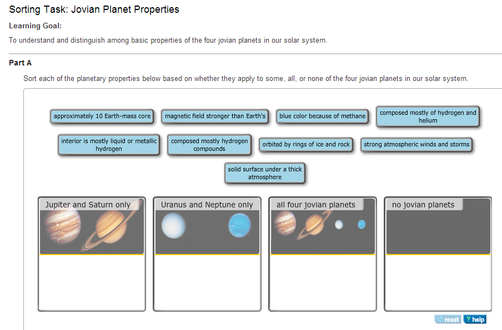502x330 pixels.
Task: Click the 'Uranus and Neptune only' bin label
Action: click(x=207, y=205)
